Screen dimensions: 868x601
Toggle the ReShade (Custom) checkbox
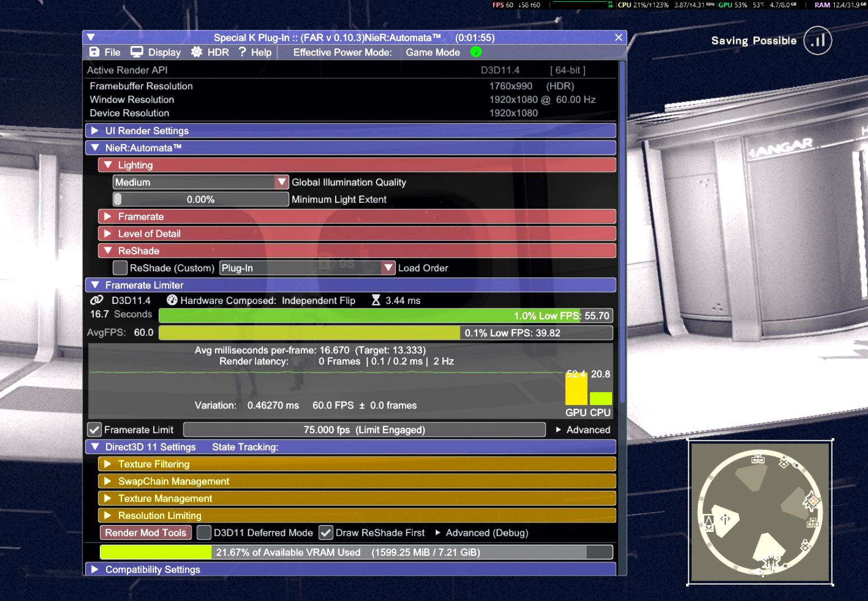tap(120, 268)
